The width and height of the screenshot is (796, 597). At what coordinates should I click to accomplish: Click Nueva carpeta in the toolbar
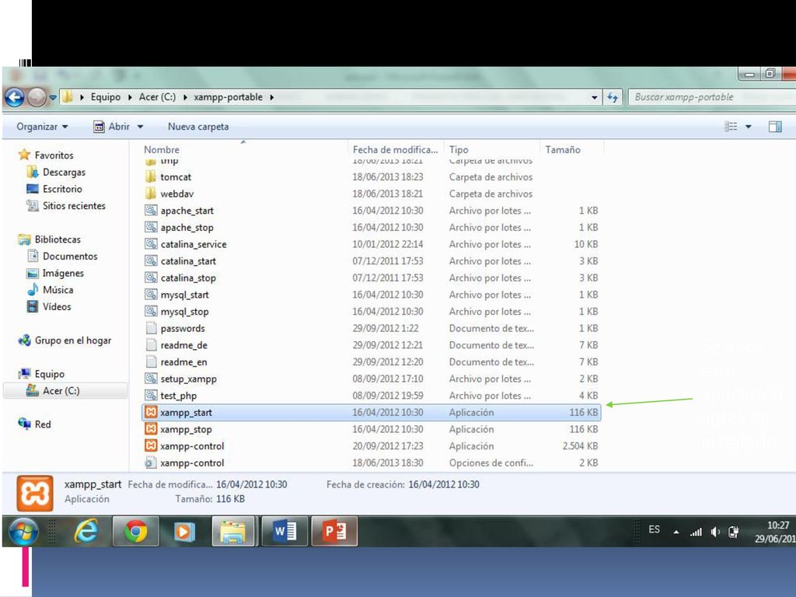point(198,127)
